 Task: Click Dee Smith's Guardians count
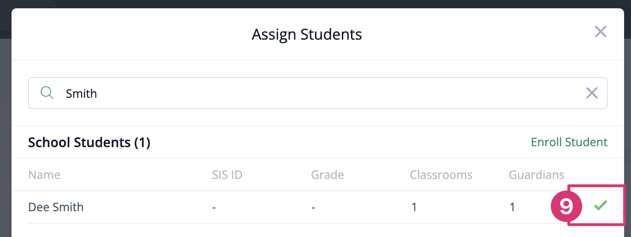click(512, 207)
